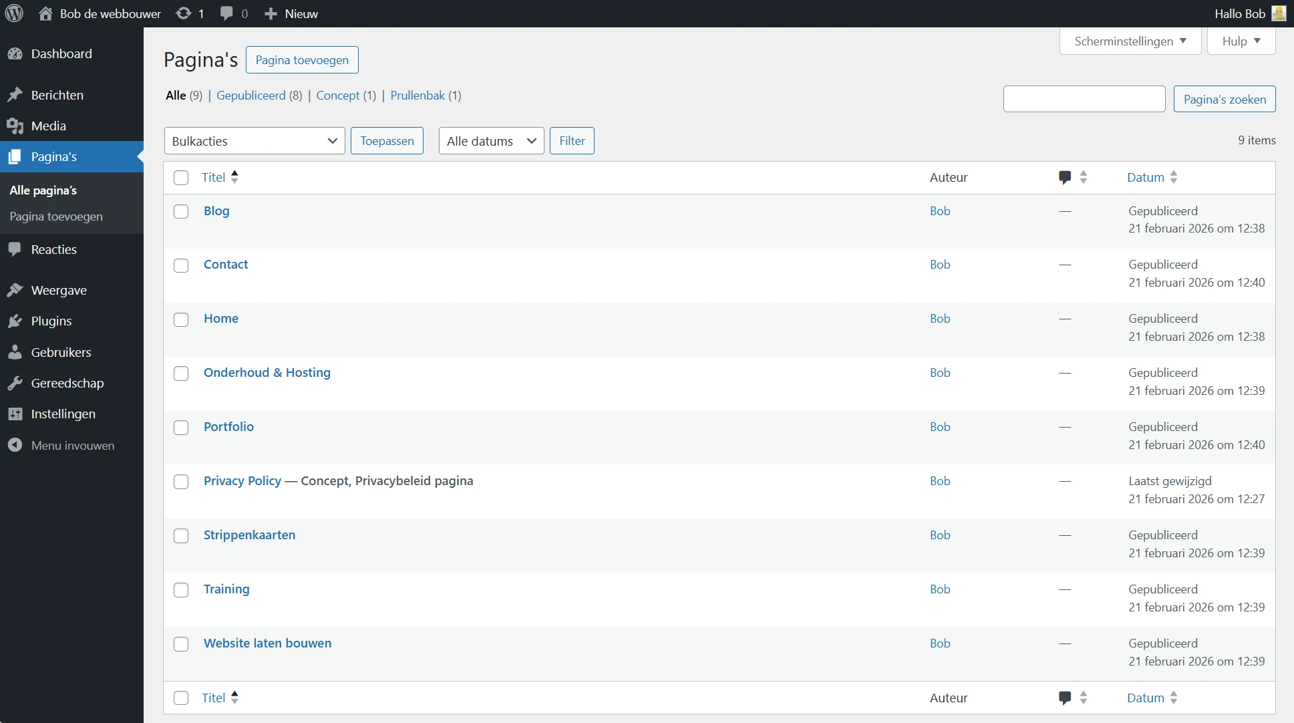Click the Plugins plug icon
Screen dimensions: 1294x723
coord(15,321)
